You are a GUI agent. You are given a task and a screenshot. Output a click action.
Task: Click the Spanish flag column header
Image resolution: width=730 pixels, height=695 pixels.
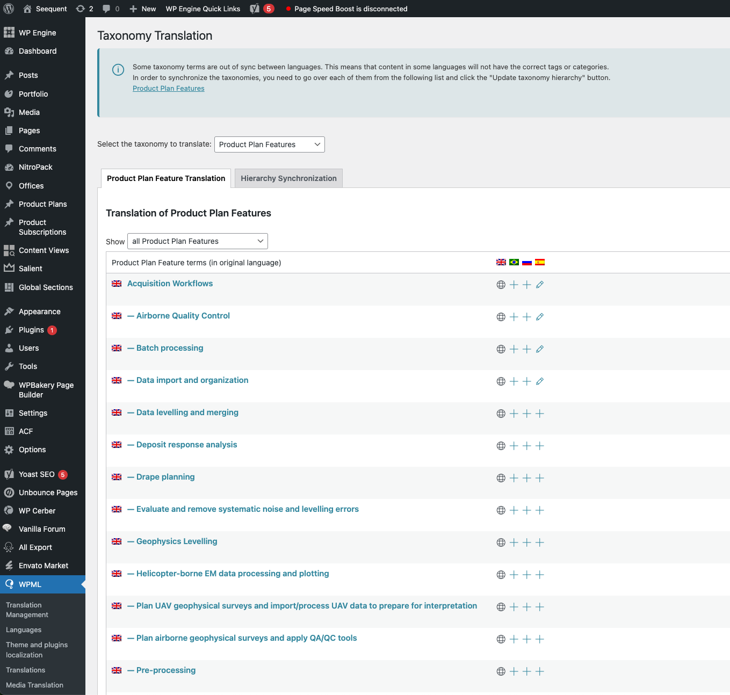[540, 262]
